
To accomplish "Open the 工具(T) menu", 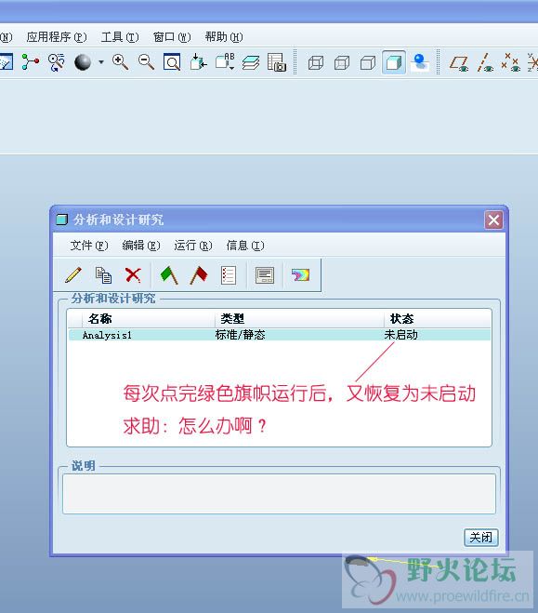I will pos(120,37).
